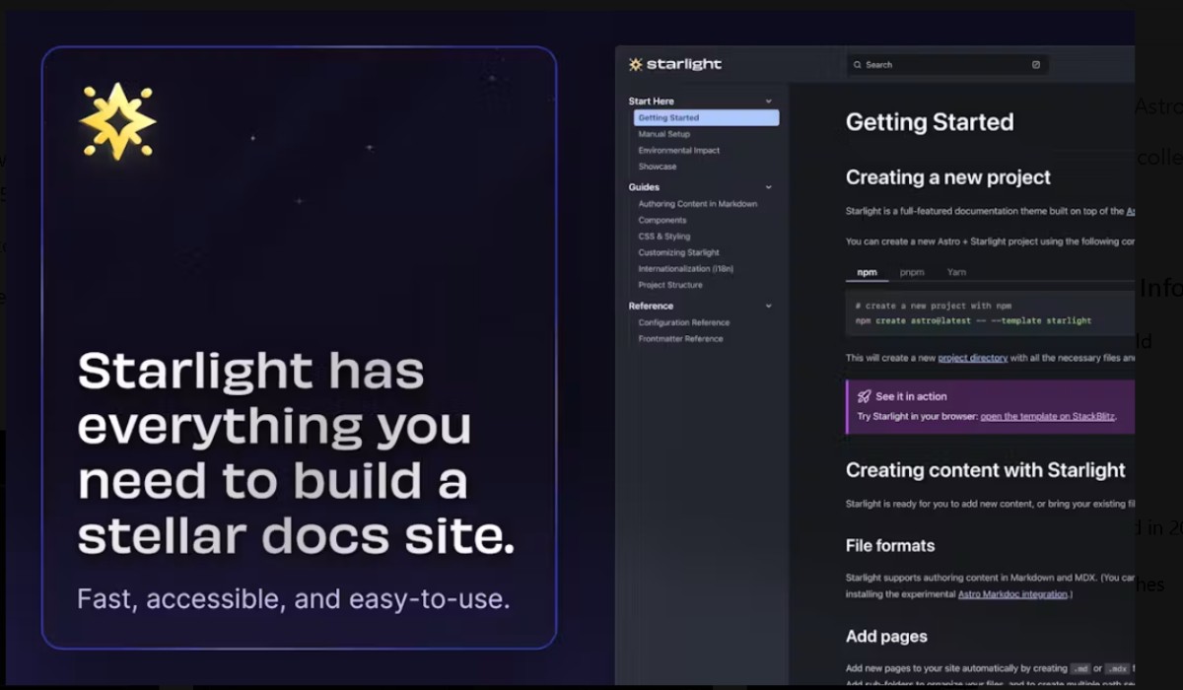Collapse the Guides section chevron
This screenshot has height=690, width=1183.
[x=769, y=187]
